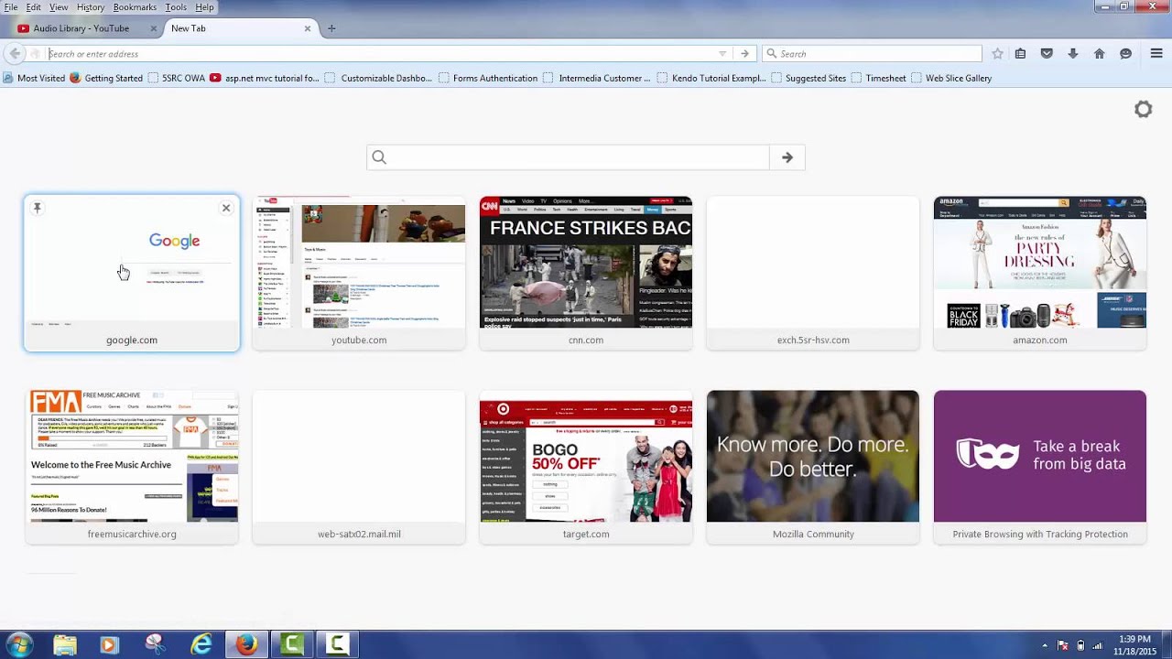Open the target.com thumbnail tile
The width and height of the screenshot is (1172, 659).
pos(586,467)
